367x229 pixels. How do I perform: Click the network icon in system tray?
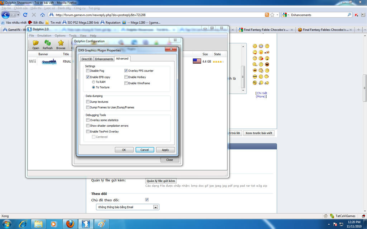[341, 224]
